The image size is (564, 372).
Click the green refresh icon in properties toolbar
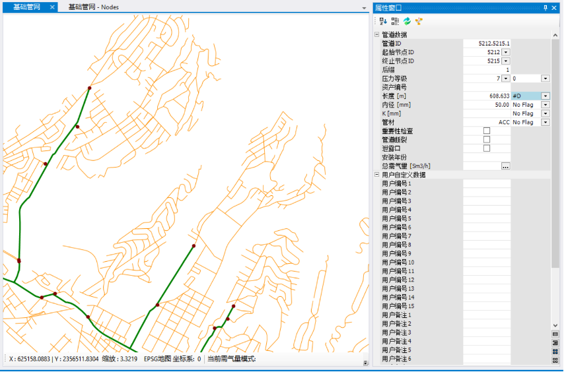407,21
